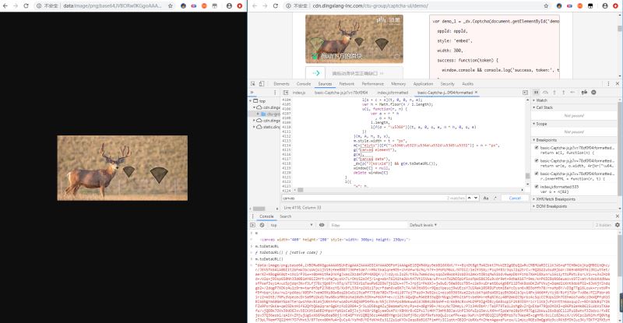The image size is (623, 323).
Task: Disable the r.innerHTML breakpoint checkbox
Action: (x=537, y=173)
